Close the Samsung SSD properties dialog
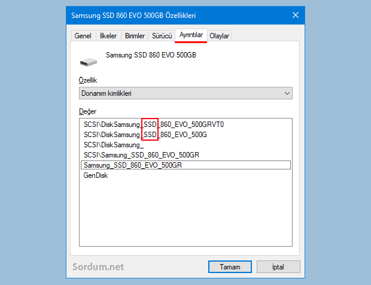 pos(296,15)
